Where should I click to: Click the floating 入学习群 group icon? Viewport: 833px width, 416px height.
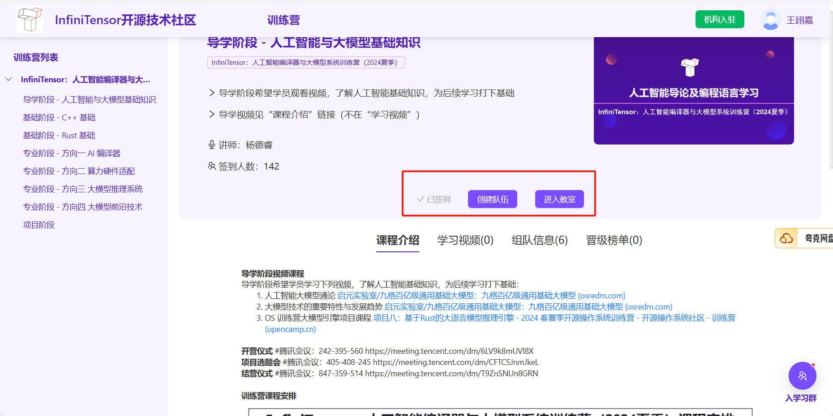pyautogui.click(x=802, y=376)
